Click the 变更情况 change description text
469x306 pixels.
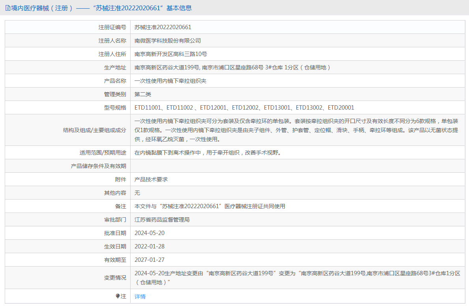[x=297, y=278]
